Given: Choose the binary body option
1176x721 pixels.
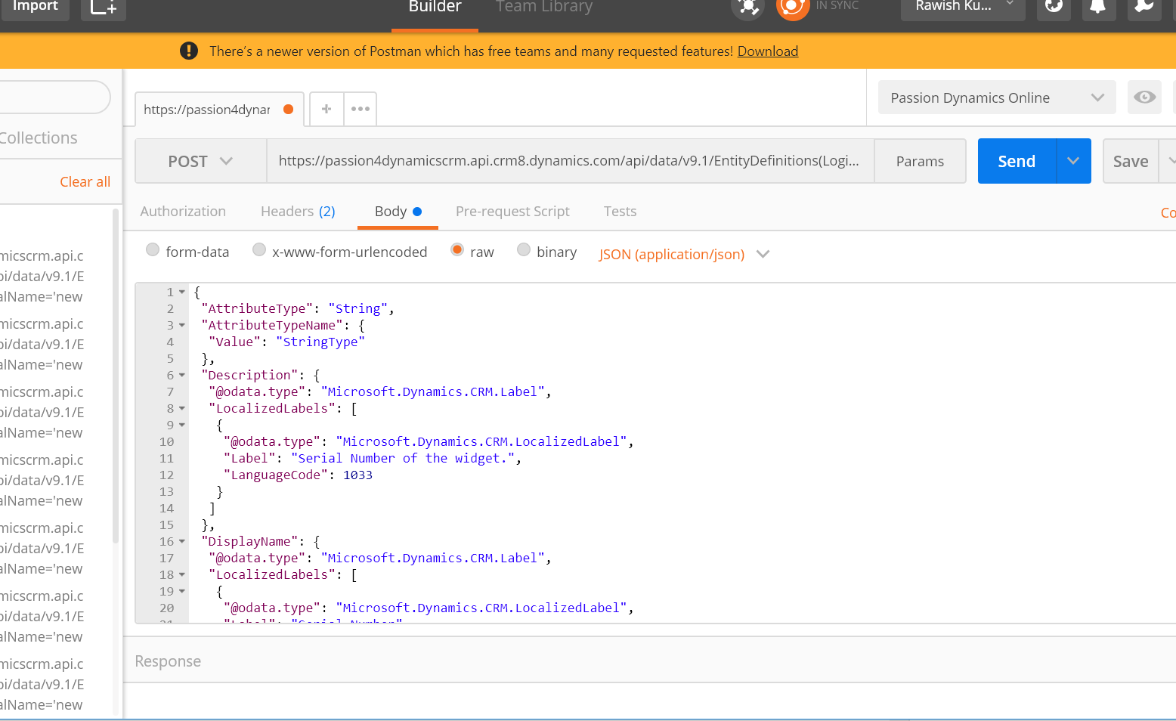Looking at the screenshot, I should coord(524,250).
